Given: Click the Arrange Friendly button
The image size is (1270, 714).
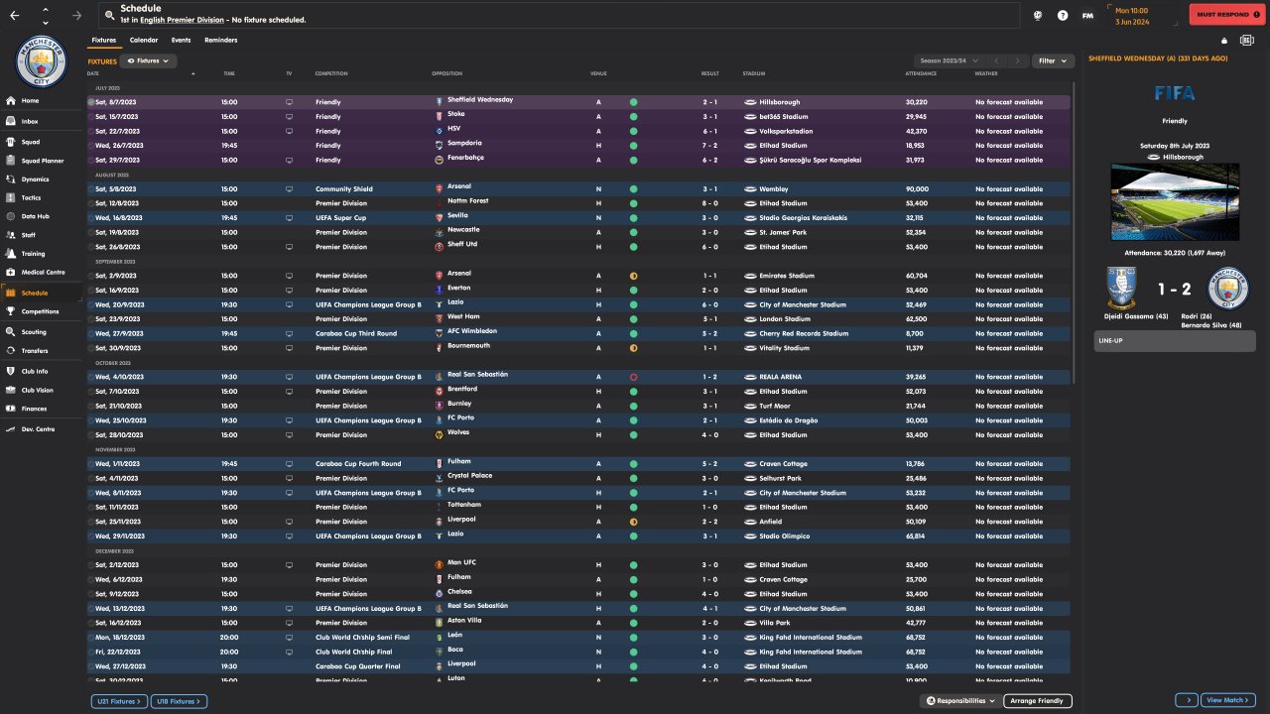Looking at the screenshot, I should coord(1038,701).
